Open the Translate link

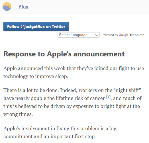(137, 35)
